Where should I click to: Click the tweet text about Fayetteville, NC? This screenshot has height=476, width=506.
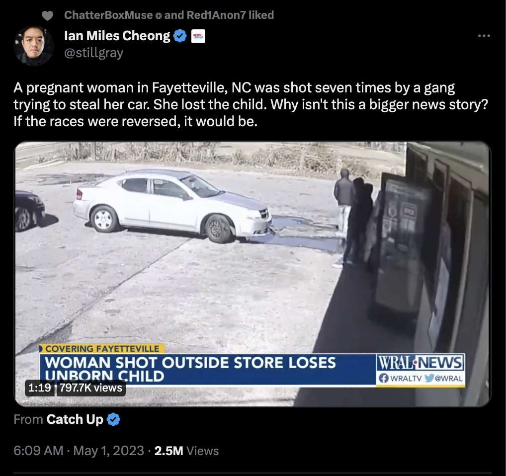251,104
